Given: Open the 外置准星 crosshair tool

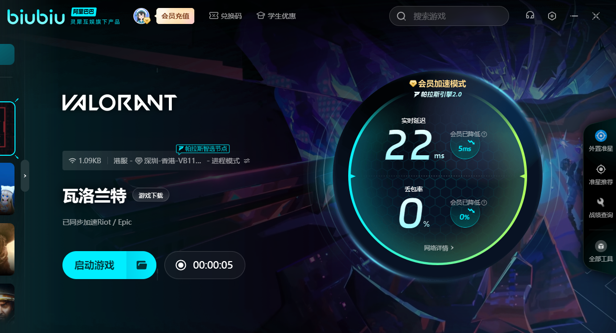Looking at the screenshot, I should [x=601, y=140].
